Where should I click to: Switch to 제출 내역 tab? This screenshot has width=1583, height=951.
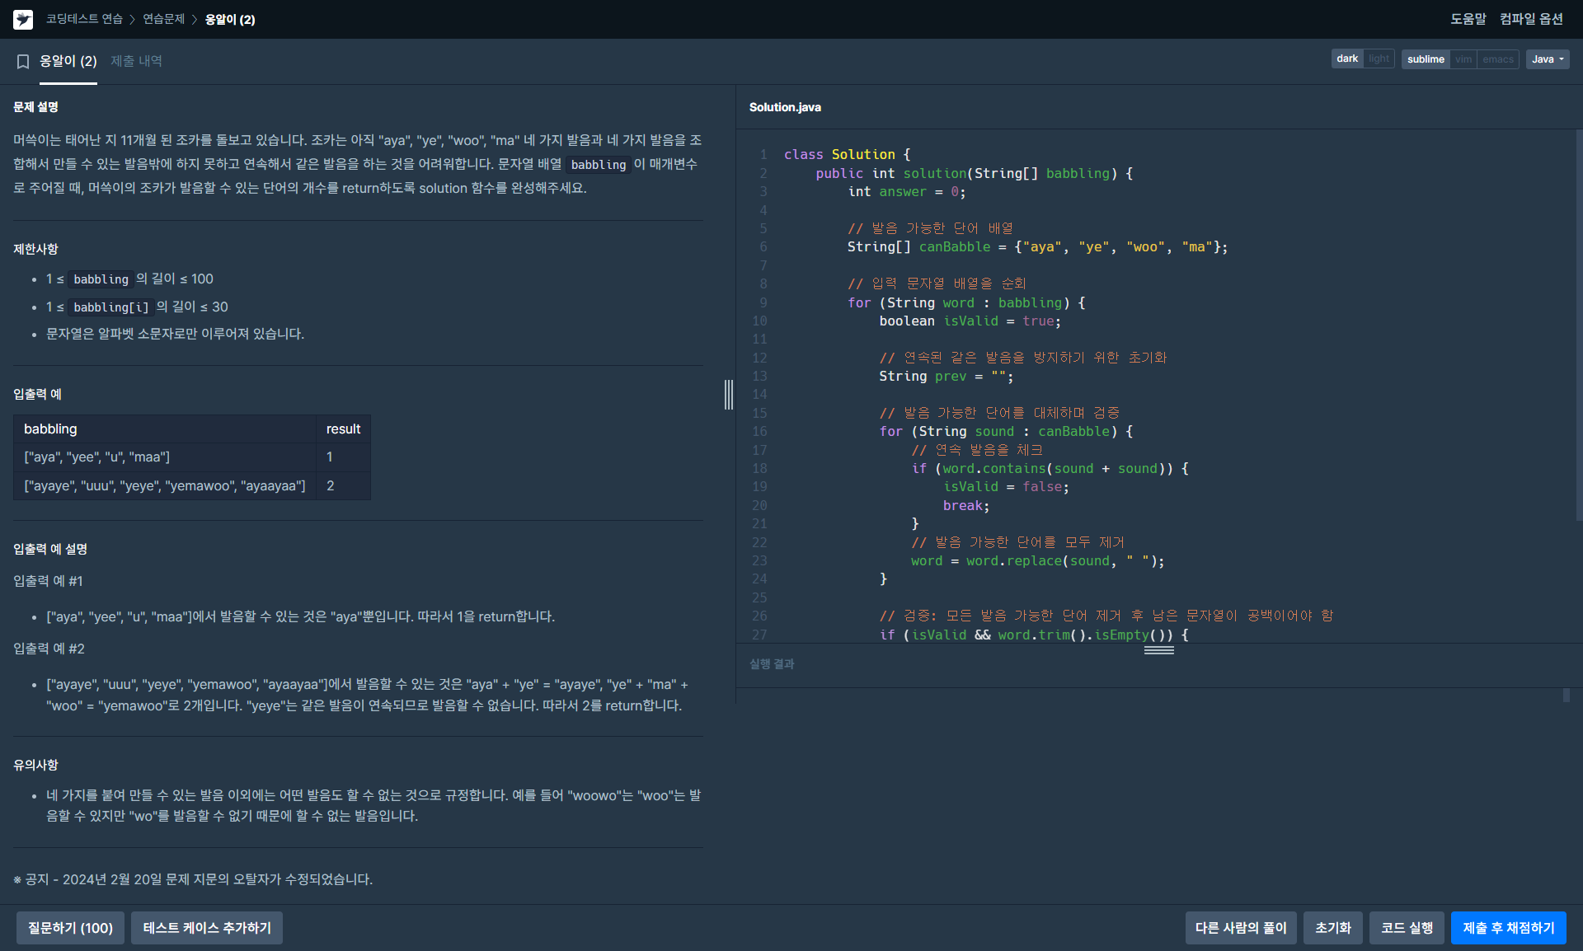[x=136, y=61]
